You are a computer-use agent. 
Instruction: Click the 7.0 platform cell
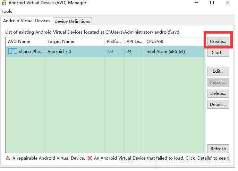coord(114,52)
